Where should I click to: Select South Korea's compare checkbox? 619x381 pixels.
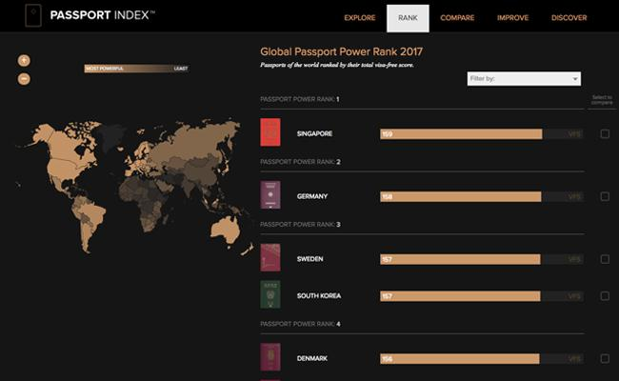[x=605, y=296]
